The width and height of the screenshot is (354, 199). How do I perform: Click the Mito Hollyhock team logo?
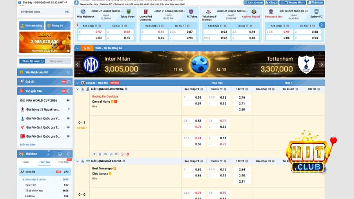click(x=83, y=12)
